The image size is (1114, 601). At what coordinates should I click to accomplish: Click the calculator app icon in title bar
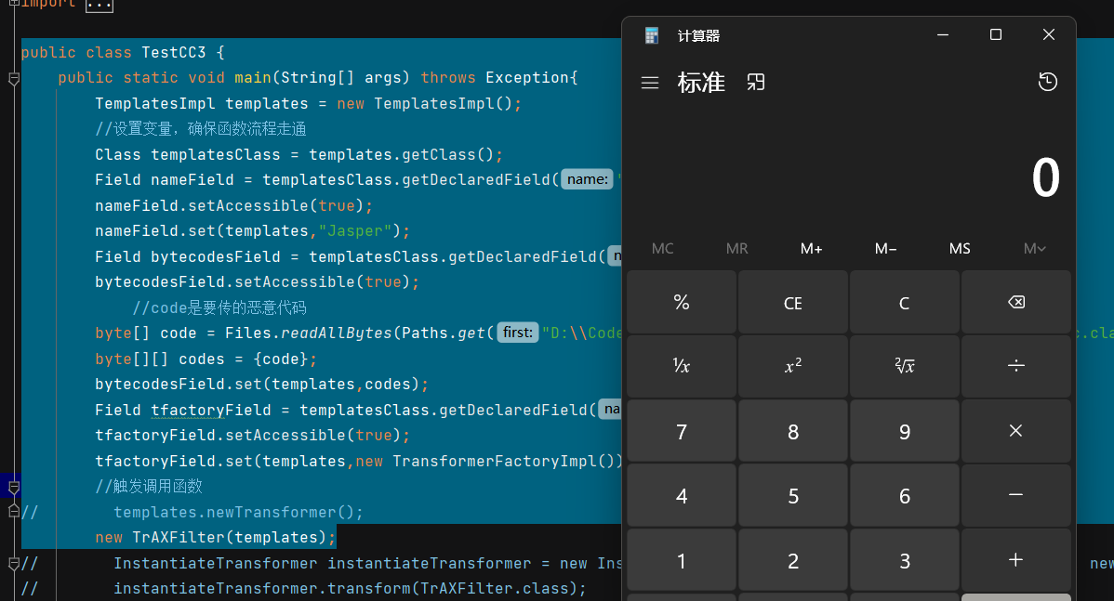652,35
